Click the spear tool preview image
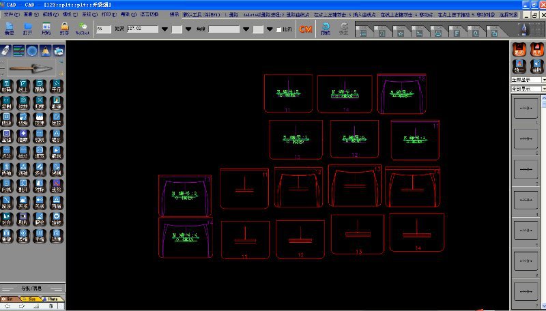The width and height of the screenshot is (546, 311). (x=31, y=68)
